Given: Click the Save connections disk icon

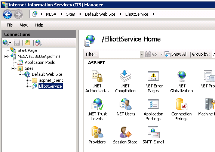Looking at the screenshot, I should [17, 43].
